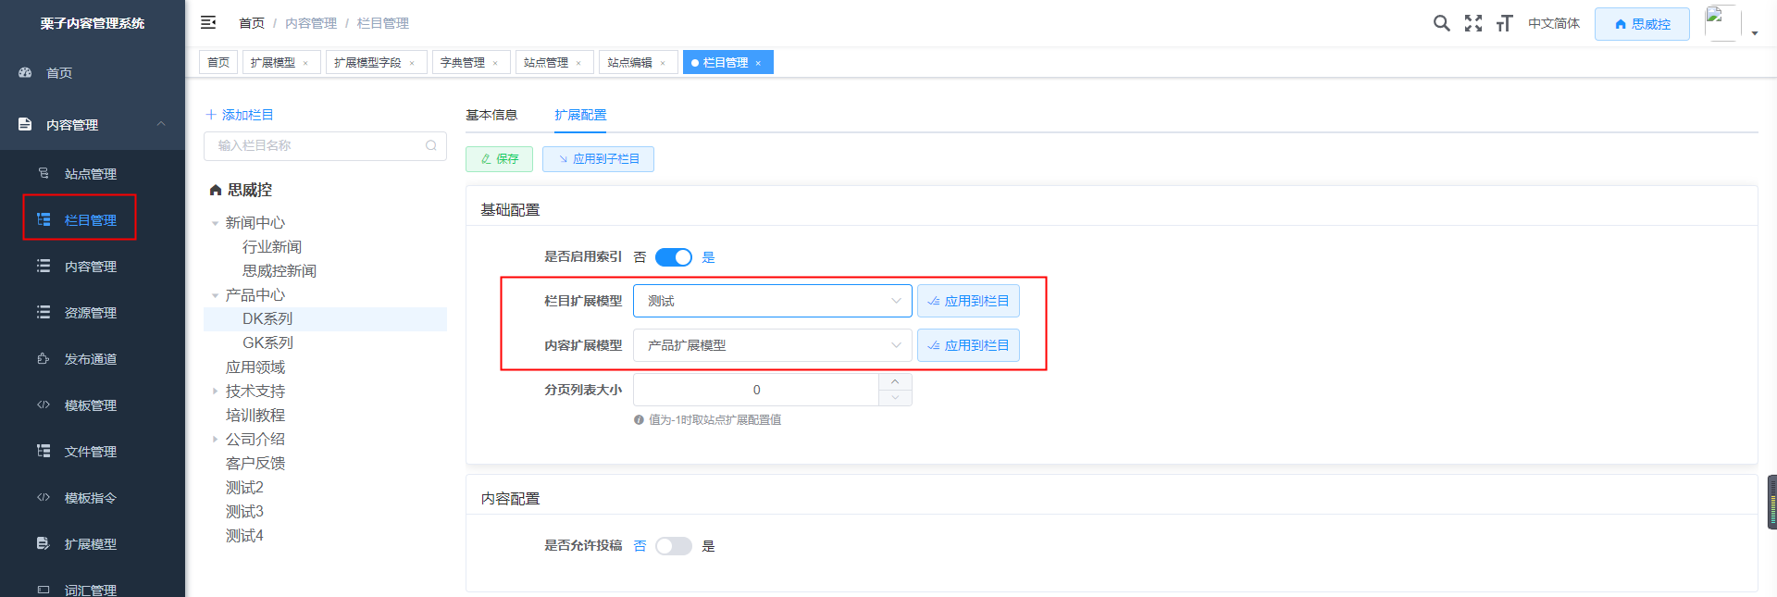
Task: Switch to the 站点管理 page tab
Action: point(546,63)
